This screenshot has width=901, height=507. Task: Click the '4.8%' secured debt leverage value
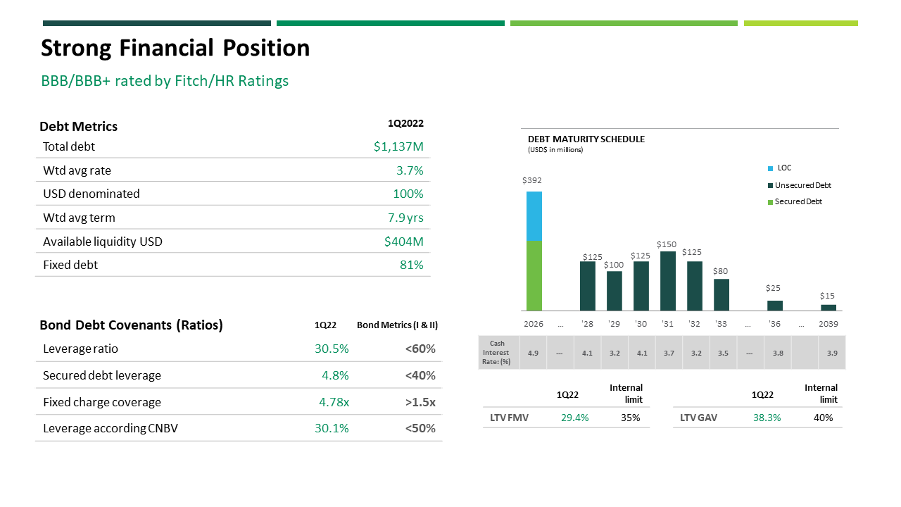coord(335,375)
